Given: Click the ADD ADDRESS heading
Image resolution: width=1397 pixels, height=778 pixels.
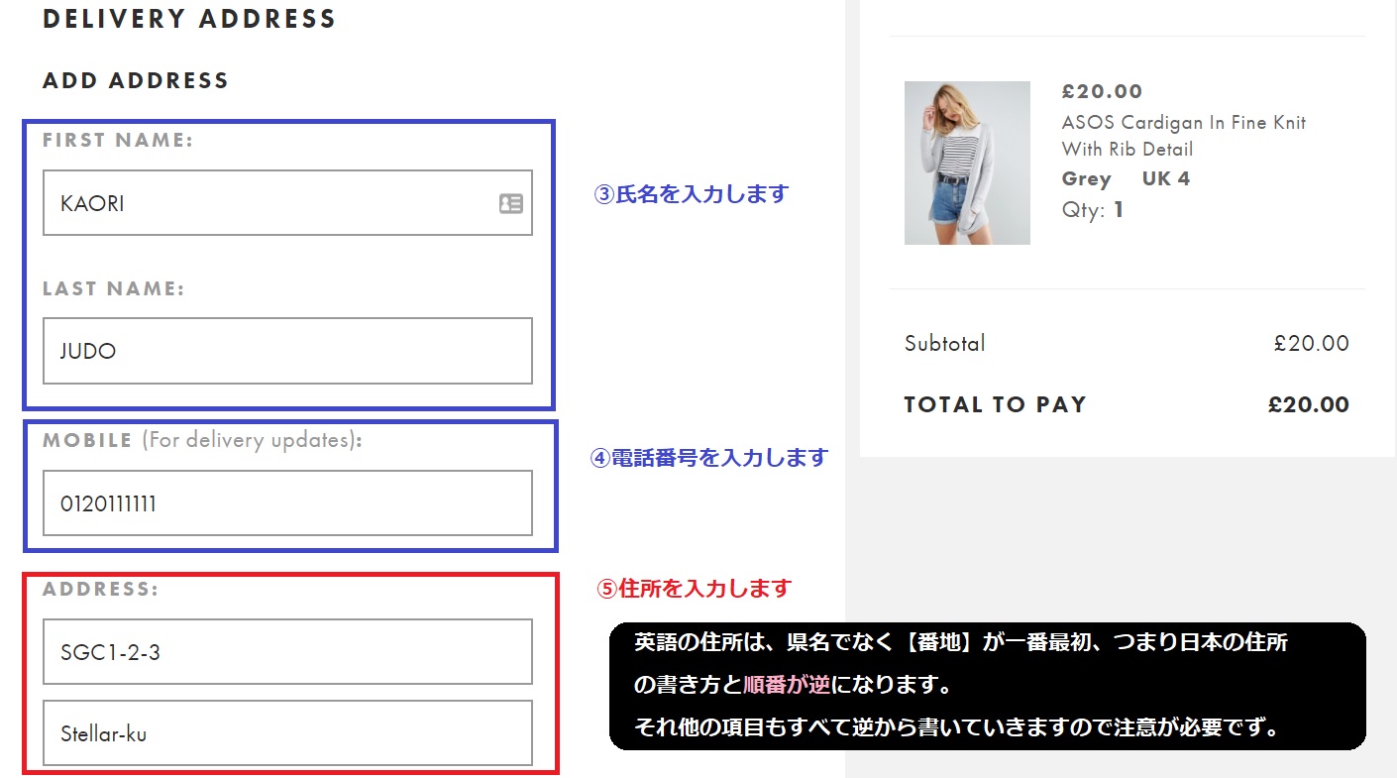Looking at the screenshot, I should click(x=136, y=81).
